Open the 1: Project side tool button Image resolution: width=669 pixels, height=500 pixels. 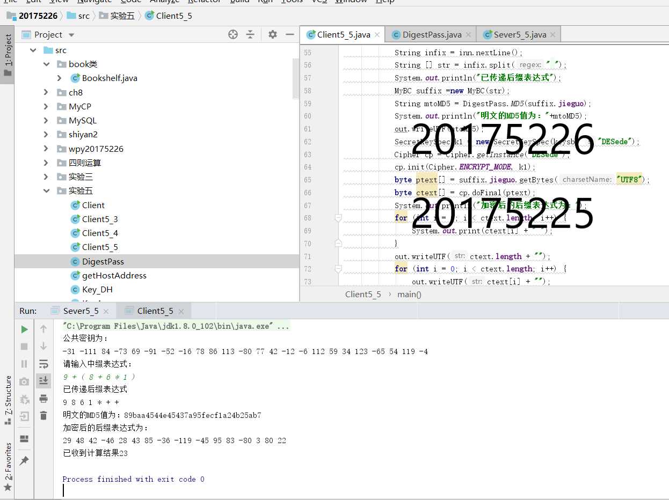click(x=8, y=55)
